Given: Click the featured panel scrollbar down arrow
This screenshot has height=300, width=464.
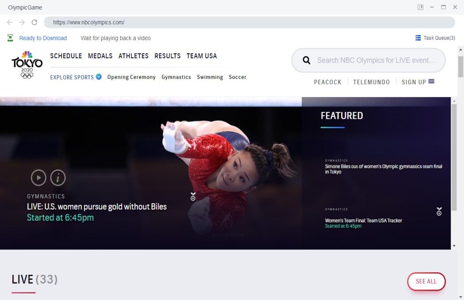Looking at the screenshot, I should point(454,246).
